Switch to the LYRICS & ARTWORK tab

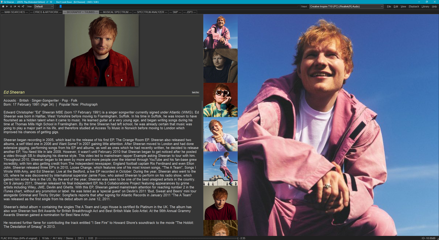[46, 12]
